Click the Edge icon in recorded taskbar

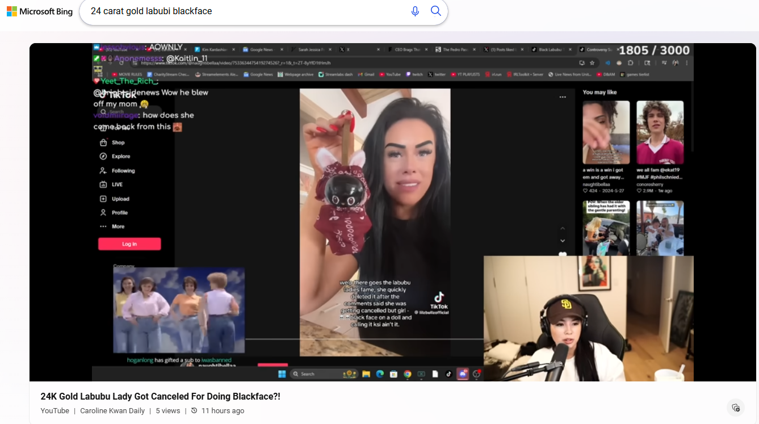pyautogui.click(x=380, y=374)
